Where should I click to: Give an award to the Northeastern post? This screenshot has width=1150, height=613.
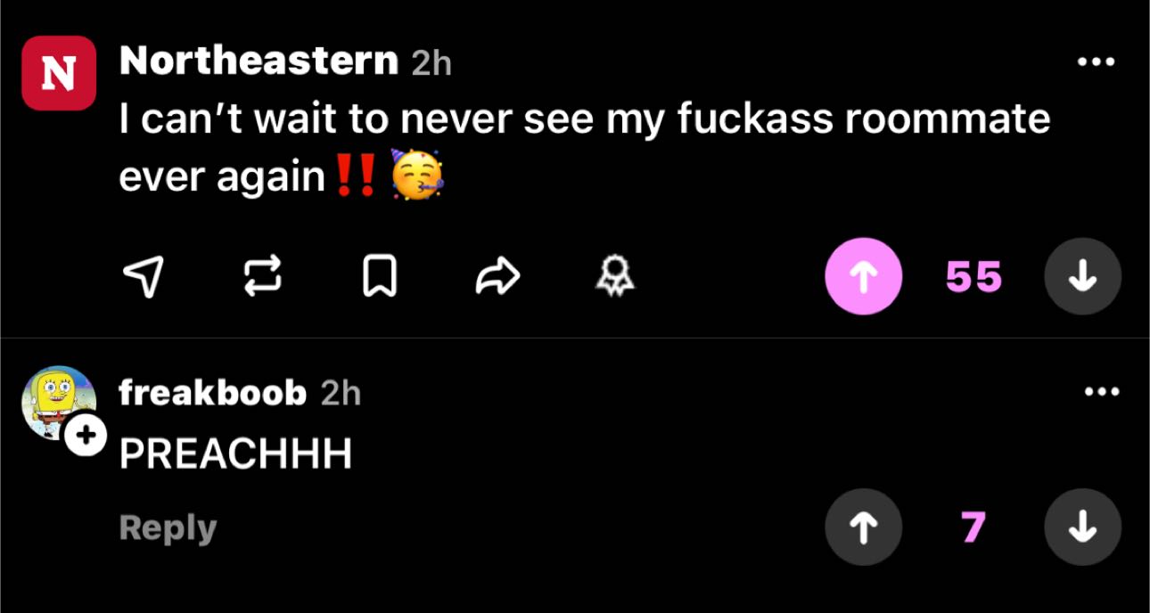(617, 276)
